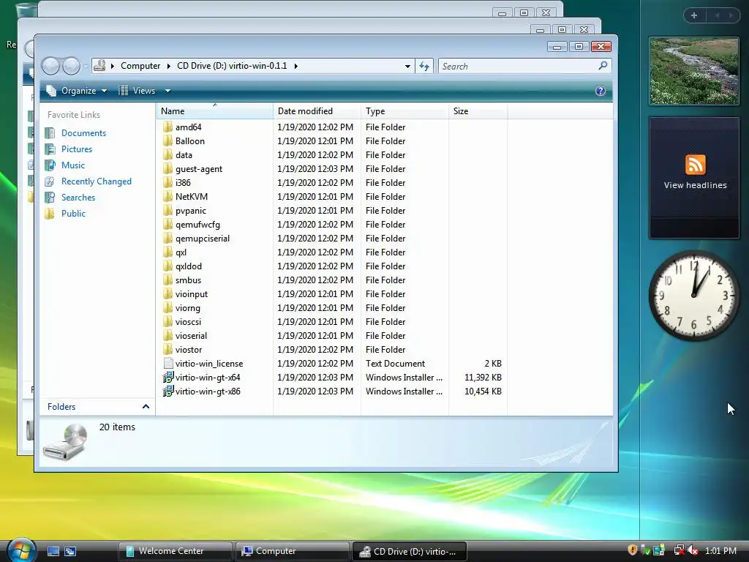Select the vioinput folder name
Screen dimensions: 749x562
coord(192,294)
